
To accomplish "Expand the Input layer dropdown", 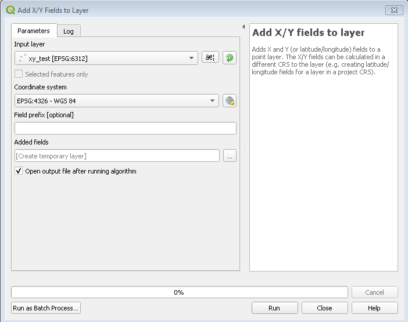I will pos(192,58).
